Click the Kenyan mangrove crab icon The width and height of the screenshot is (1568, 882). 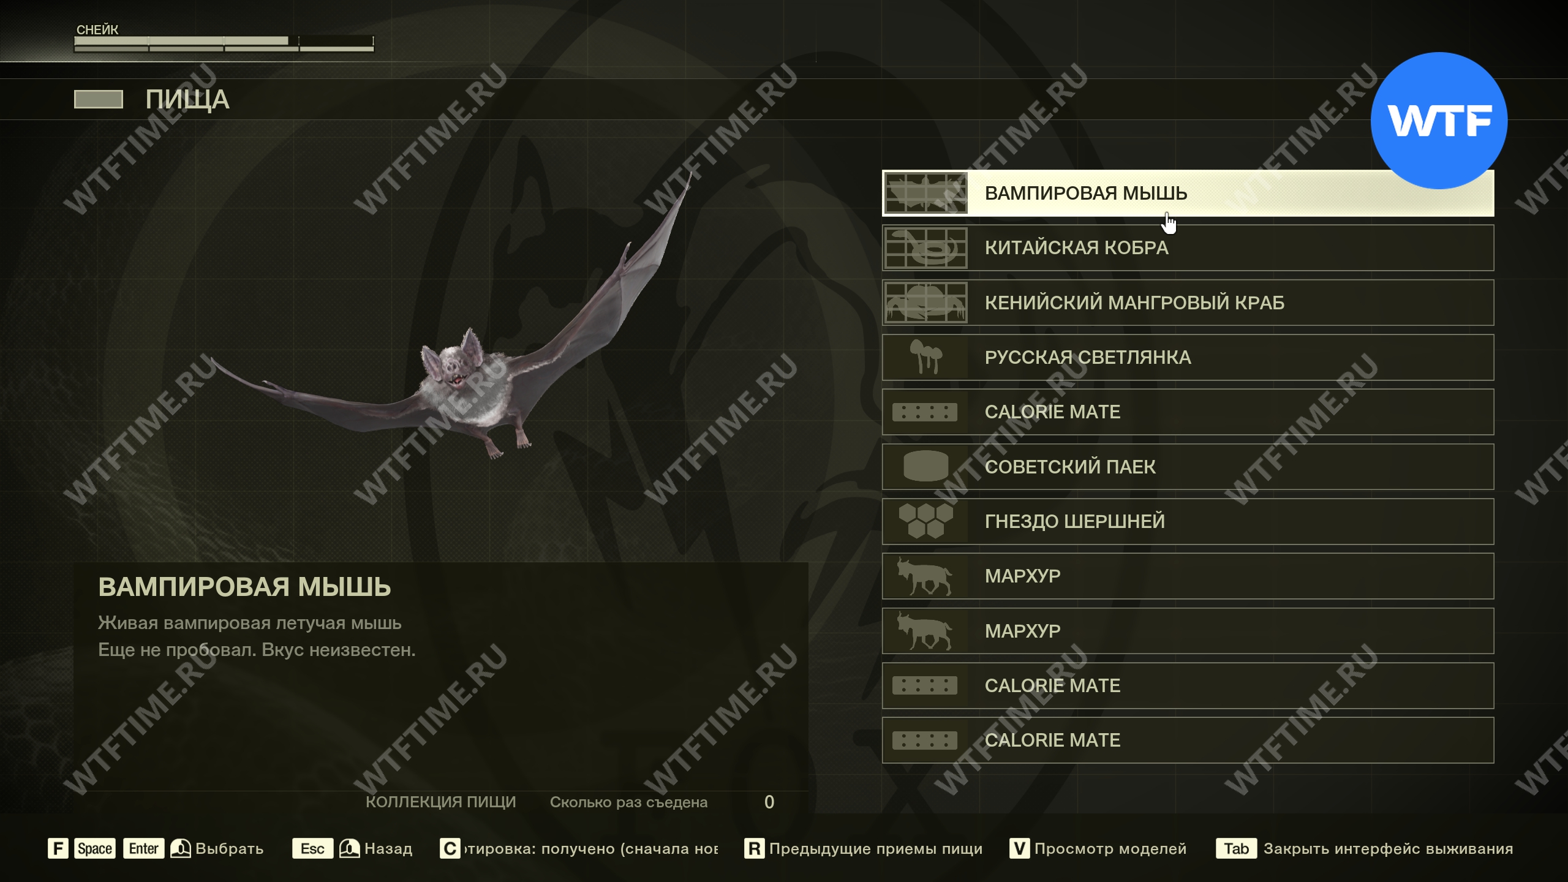tap(925, 303)
